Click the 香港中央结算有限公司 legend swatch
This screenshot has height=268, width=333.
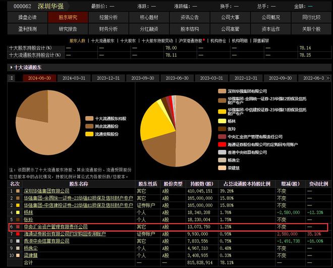tap(222, 152)
